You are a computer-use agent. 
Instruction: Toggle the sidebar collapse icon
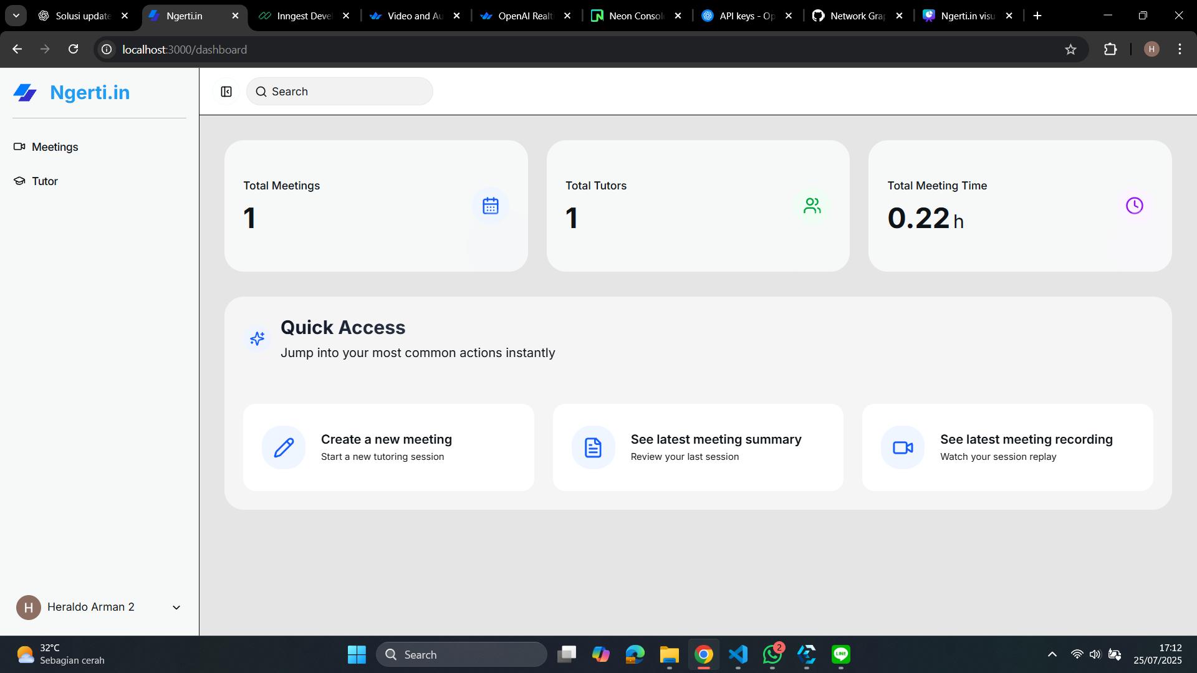(x=226, y=92)
